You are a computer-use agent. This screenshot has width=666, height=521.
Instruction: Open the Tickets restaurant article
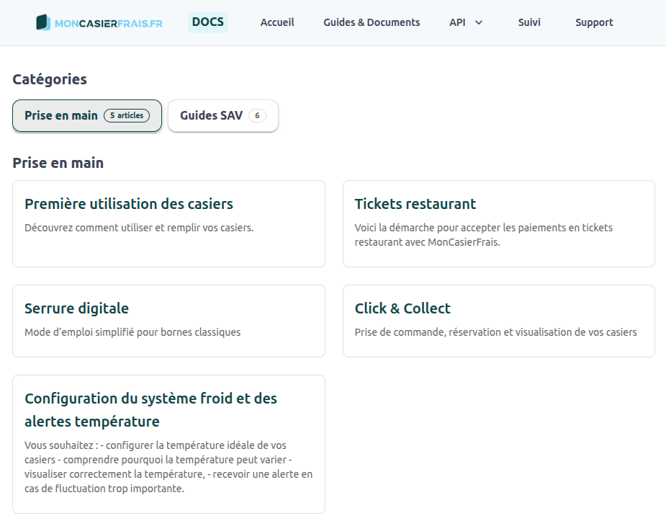click(x=415, y=204)
